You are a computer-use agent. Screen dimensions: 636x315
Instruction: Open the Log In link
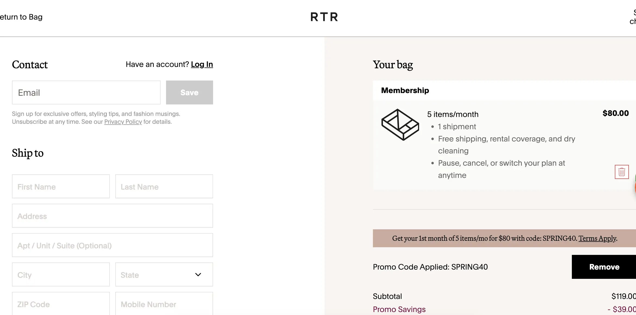[202, 64]
